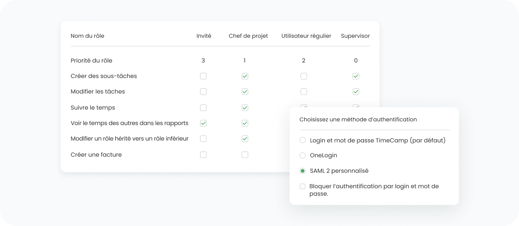Viewport: 519px width, 226px height.
Task: Disable 'Modifier les tâches' for Chef de projet
Action: point(245,92)
